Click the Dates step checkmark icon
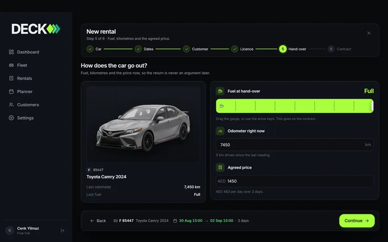 tap(138, 49)
